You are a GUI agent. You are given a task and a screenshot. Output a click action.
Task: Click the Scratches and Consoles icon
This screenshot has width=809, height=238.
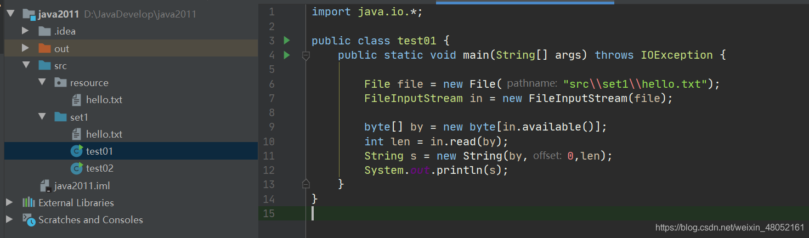click(29, 219)
